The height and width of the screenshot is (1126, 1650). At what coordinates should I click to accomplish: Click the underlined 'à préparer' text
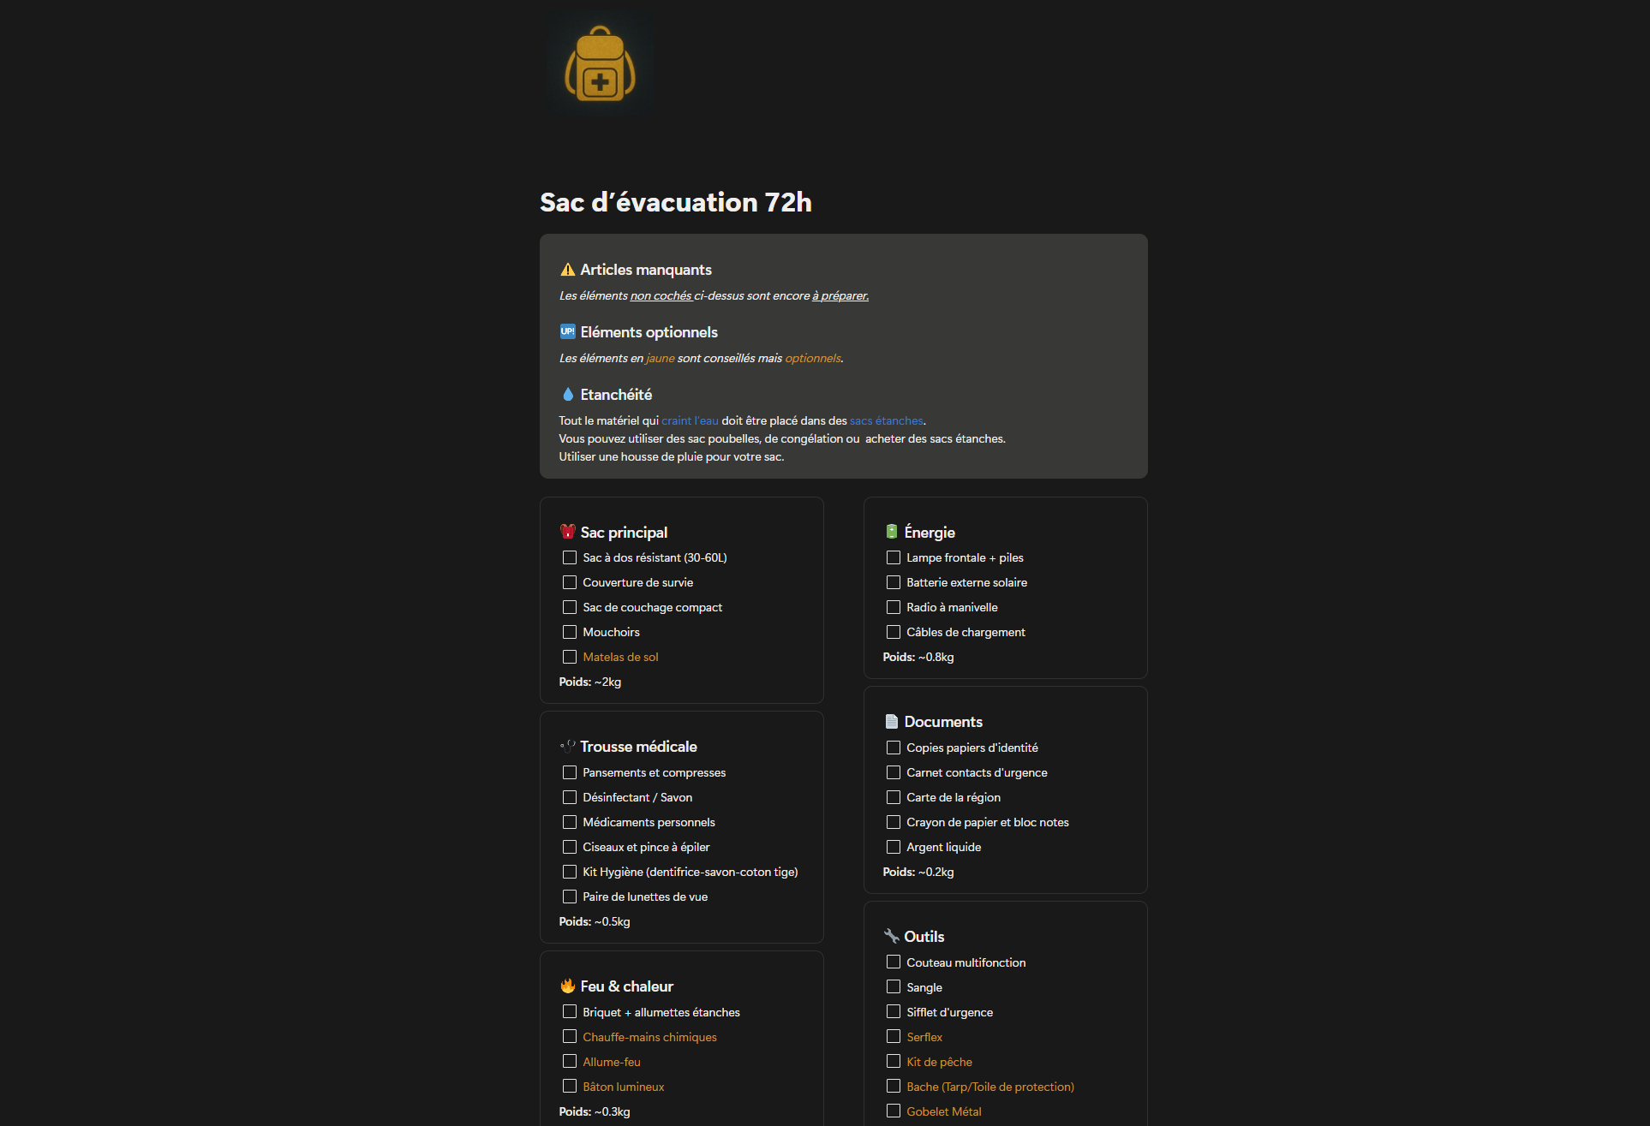[840, 295]
